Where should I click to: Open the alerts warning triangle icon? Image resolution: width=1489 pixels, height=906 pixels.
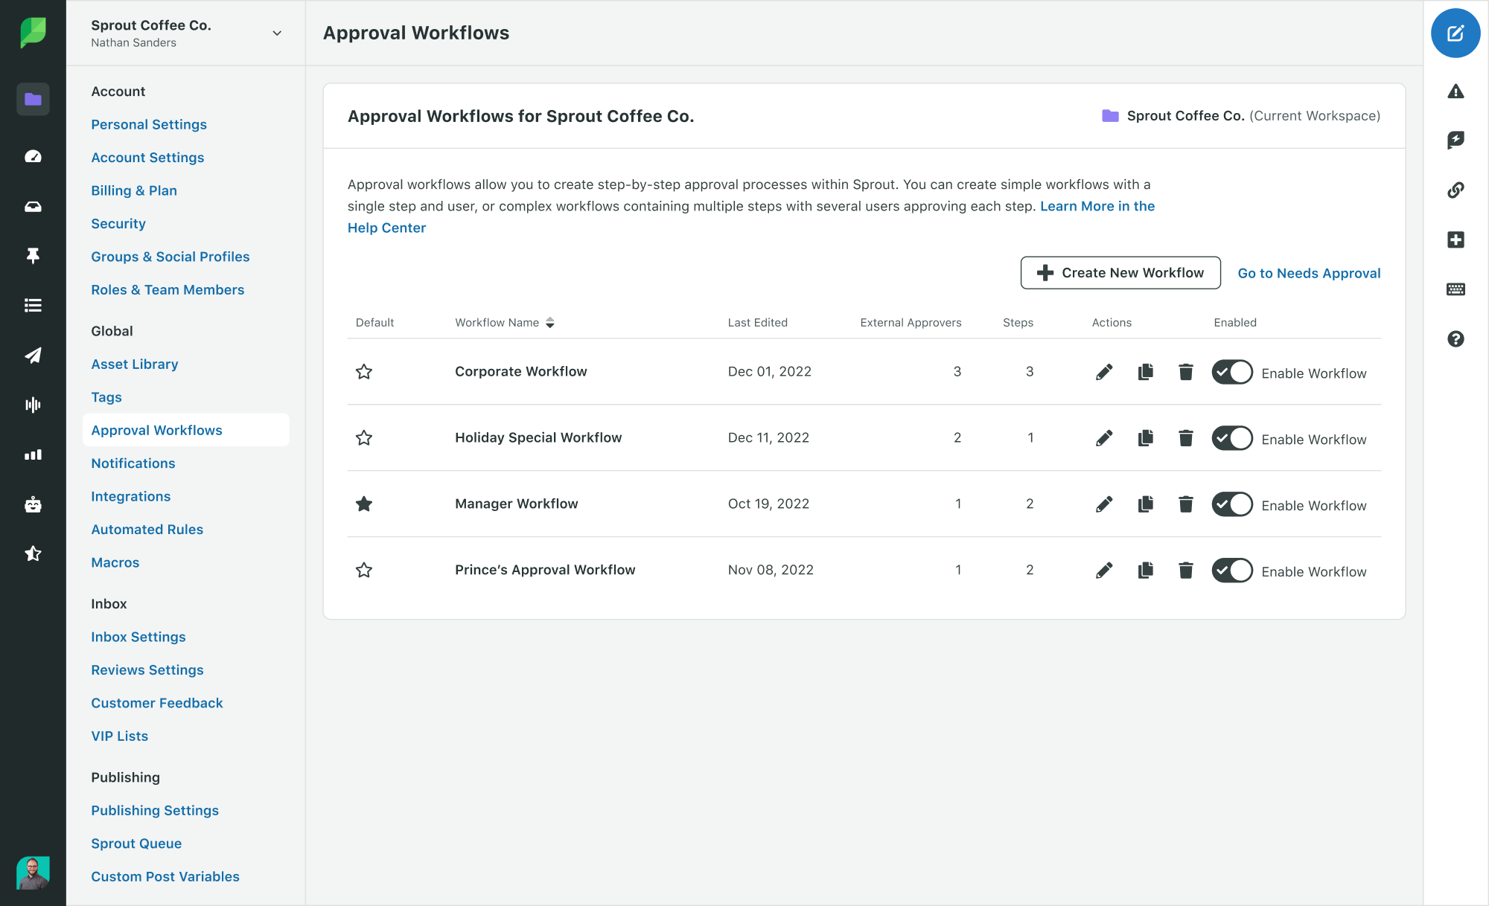point(1455,91)
